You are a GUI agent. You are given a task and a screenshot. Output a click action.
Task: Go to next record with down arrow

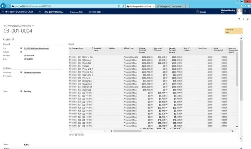pos(243,19)
